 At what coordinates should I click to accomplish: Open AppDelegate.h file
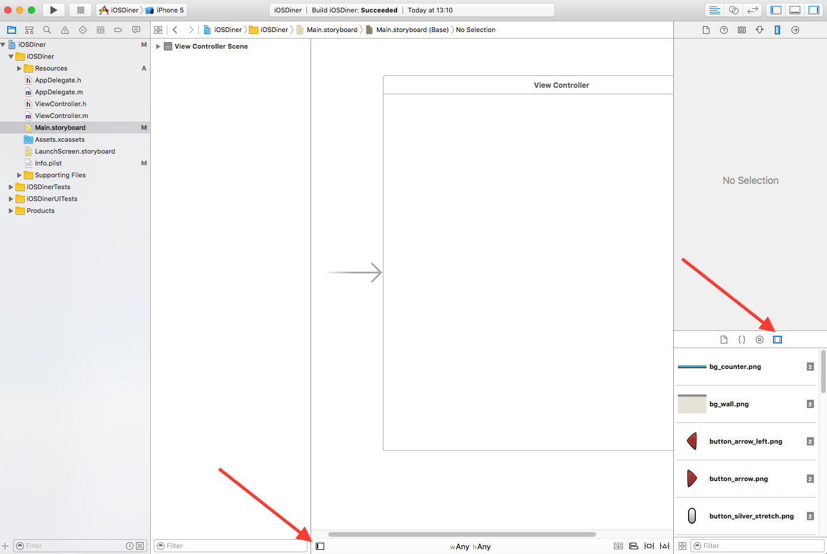(58, 80)
